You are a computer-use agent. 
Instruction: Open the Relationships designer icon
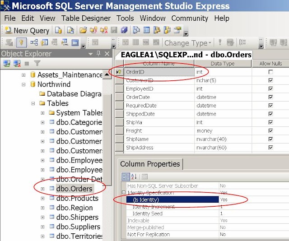click(x=34, y=42)
